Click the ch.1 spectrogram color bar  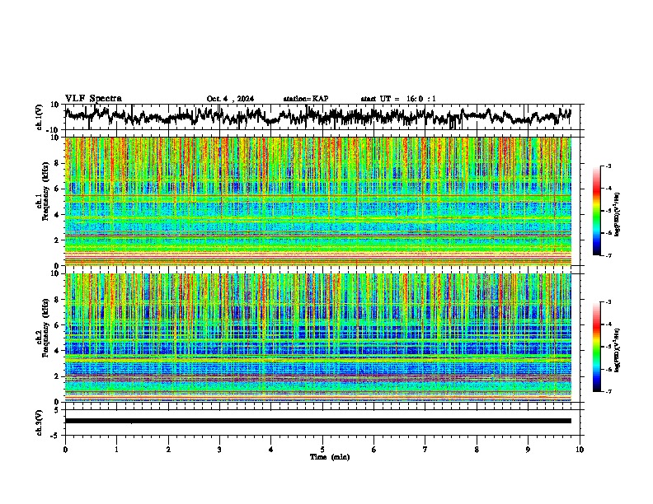(x=596, y=211)
